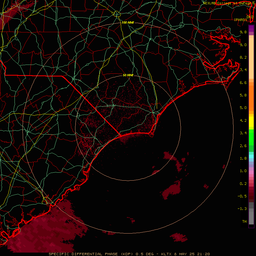
Task: Select the 4.2 scale value
Action: click(243, 121)
